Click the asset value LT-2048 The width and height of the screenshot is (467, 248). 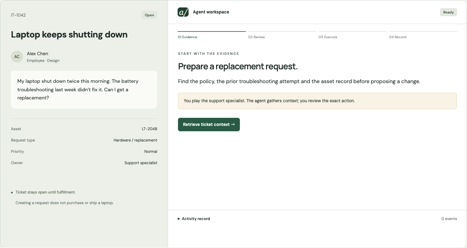[x=150, y=129]
